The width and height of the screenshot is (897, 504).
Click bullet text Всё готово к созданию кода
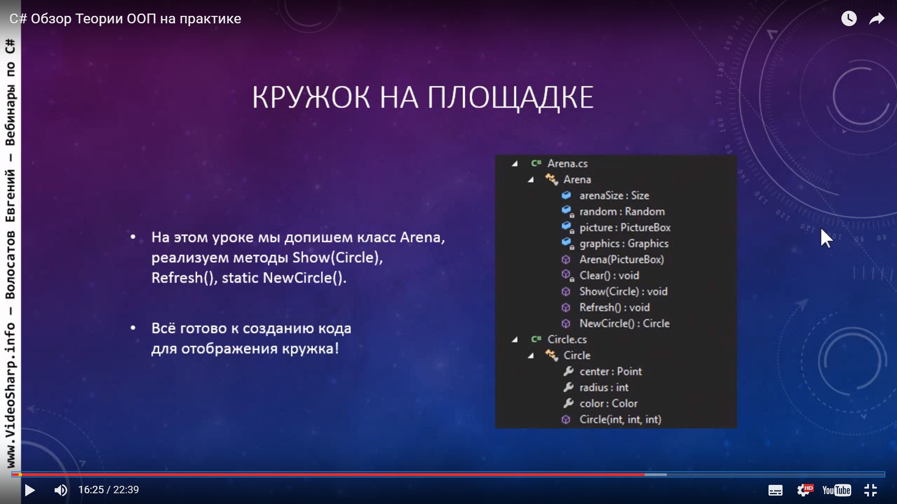(x=251, y=338)
